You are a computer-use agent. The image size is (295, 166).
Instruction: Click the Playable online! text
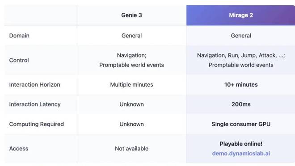(241, 144)
